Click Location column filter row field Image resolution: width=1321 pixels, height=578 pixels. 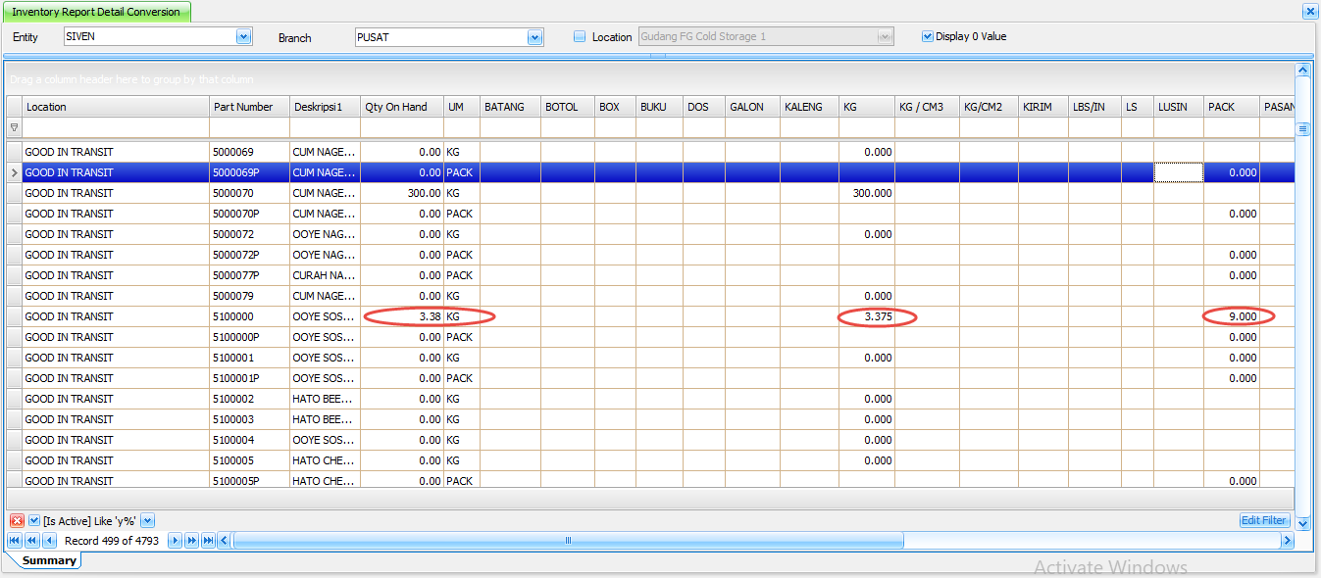click(x=116, y=128)
